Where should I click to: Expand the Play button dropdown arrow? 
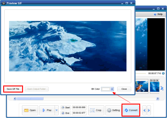tap(57, 110)
